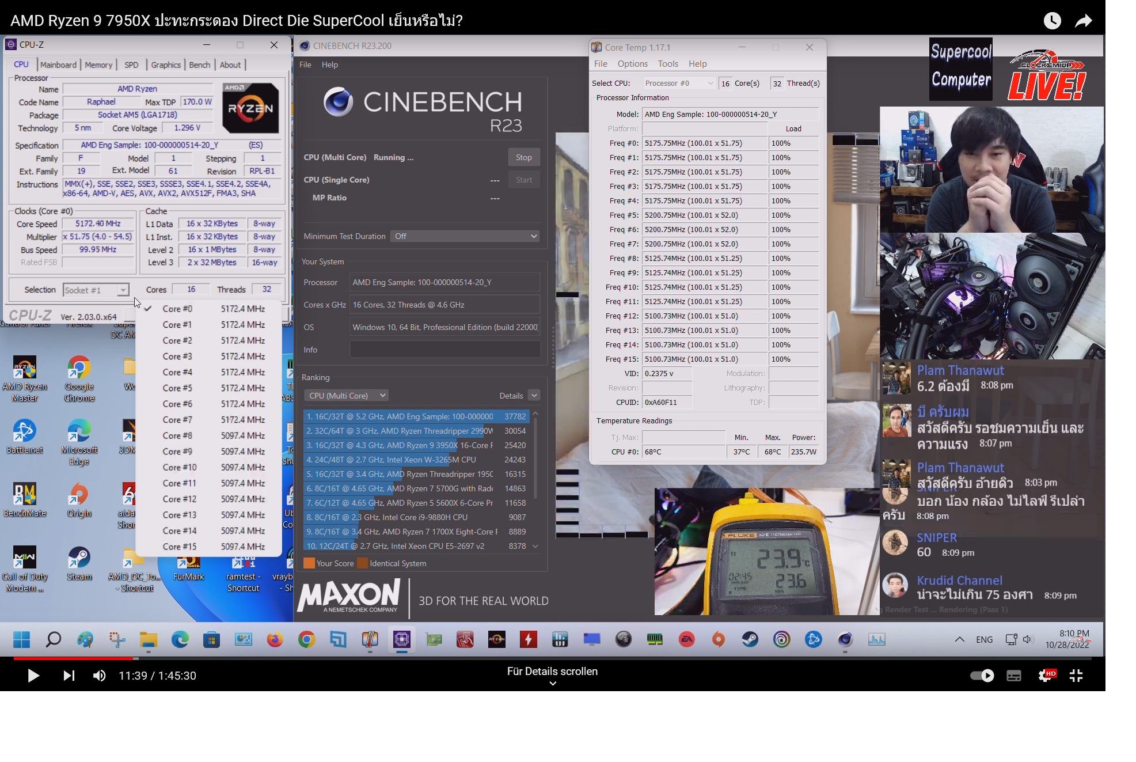Open Core Temp Tools menu
The height and width of the screenshot is (762, 1136).
coord(668,64)
